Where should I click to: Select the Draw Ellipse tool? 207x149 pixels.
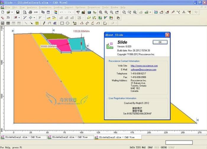click(x=67, y=23)
